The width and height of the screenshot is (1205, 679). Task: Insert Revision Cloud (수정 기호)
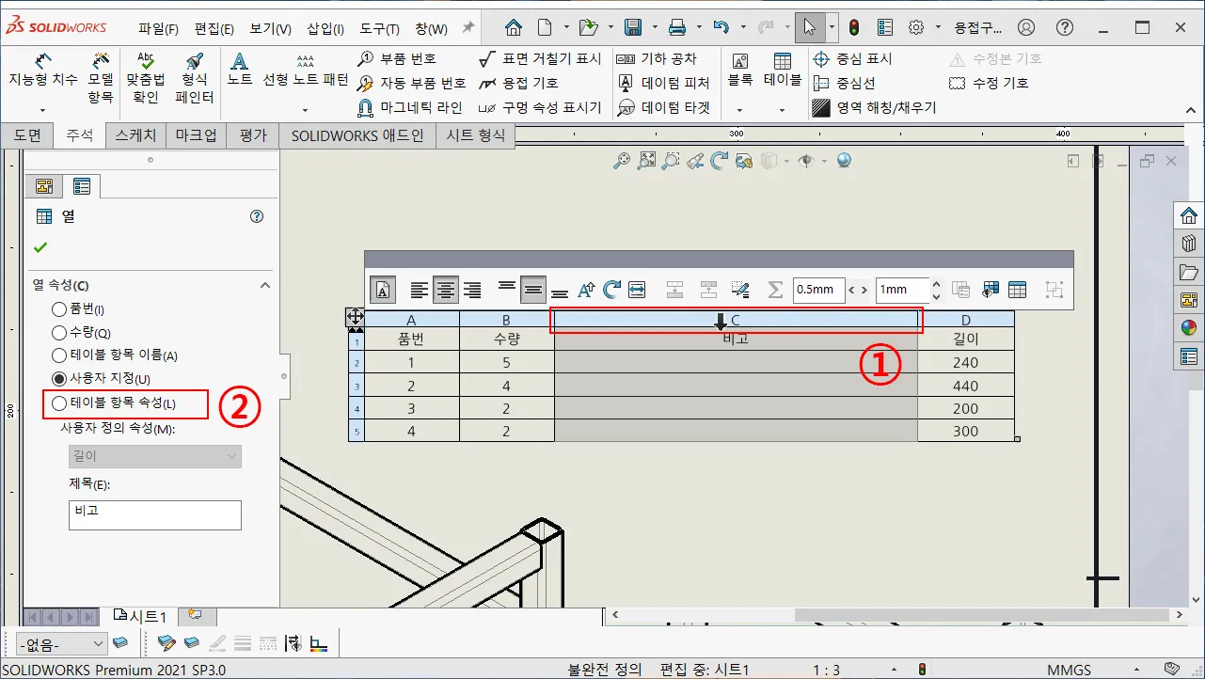pos(989,83)
